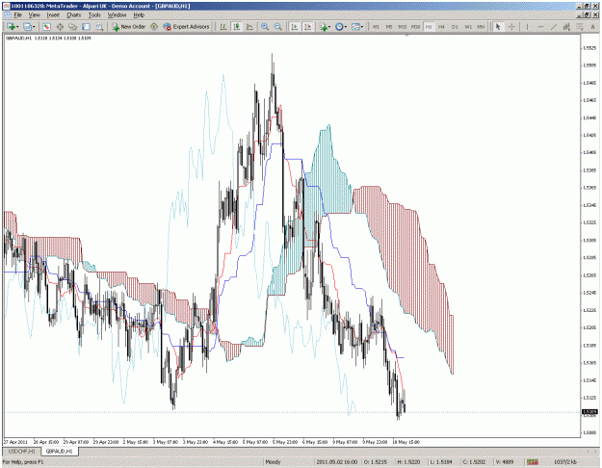The width and height of the screenshot is (602, 468).
Task: Click the 1037/2 kb traffic indicator
Action: pos(565,462)
